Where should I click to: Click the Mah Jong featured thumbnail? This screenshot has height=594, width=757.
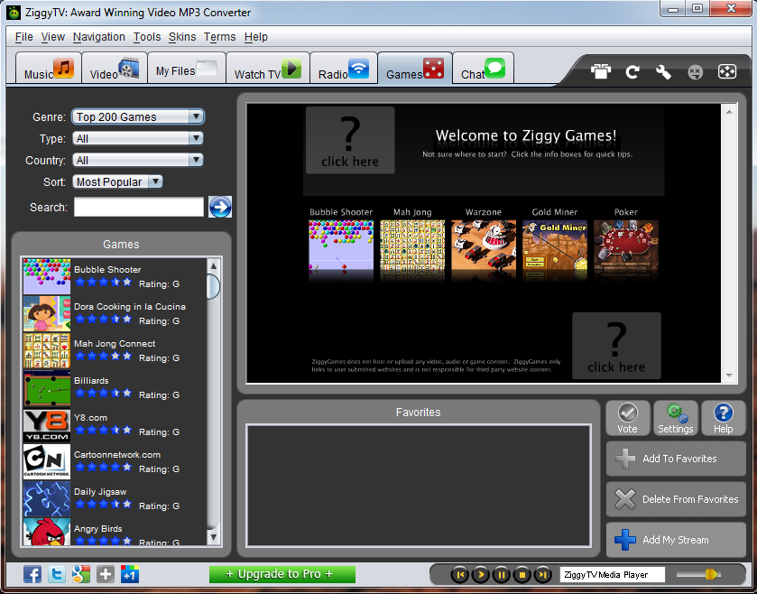(x=412, y=250)
